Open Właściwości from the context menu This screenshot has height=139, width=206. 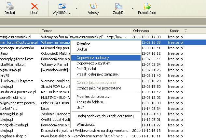[86, 124]
